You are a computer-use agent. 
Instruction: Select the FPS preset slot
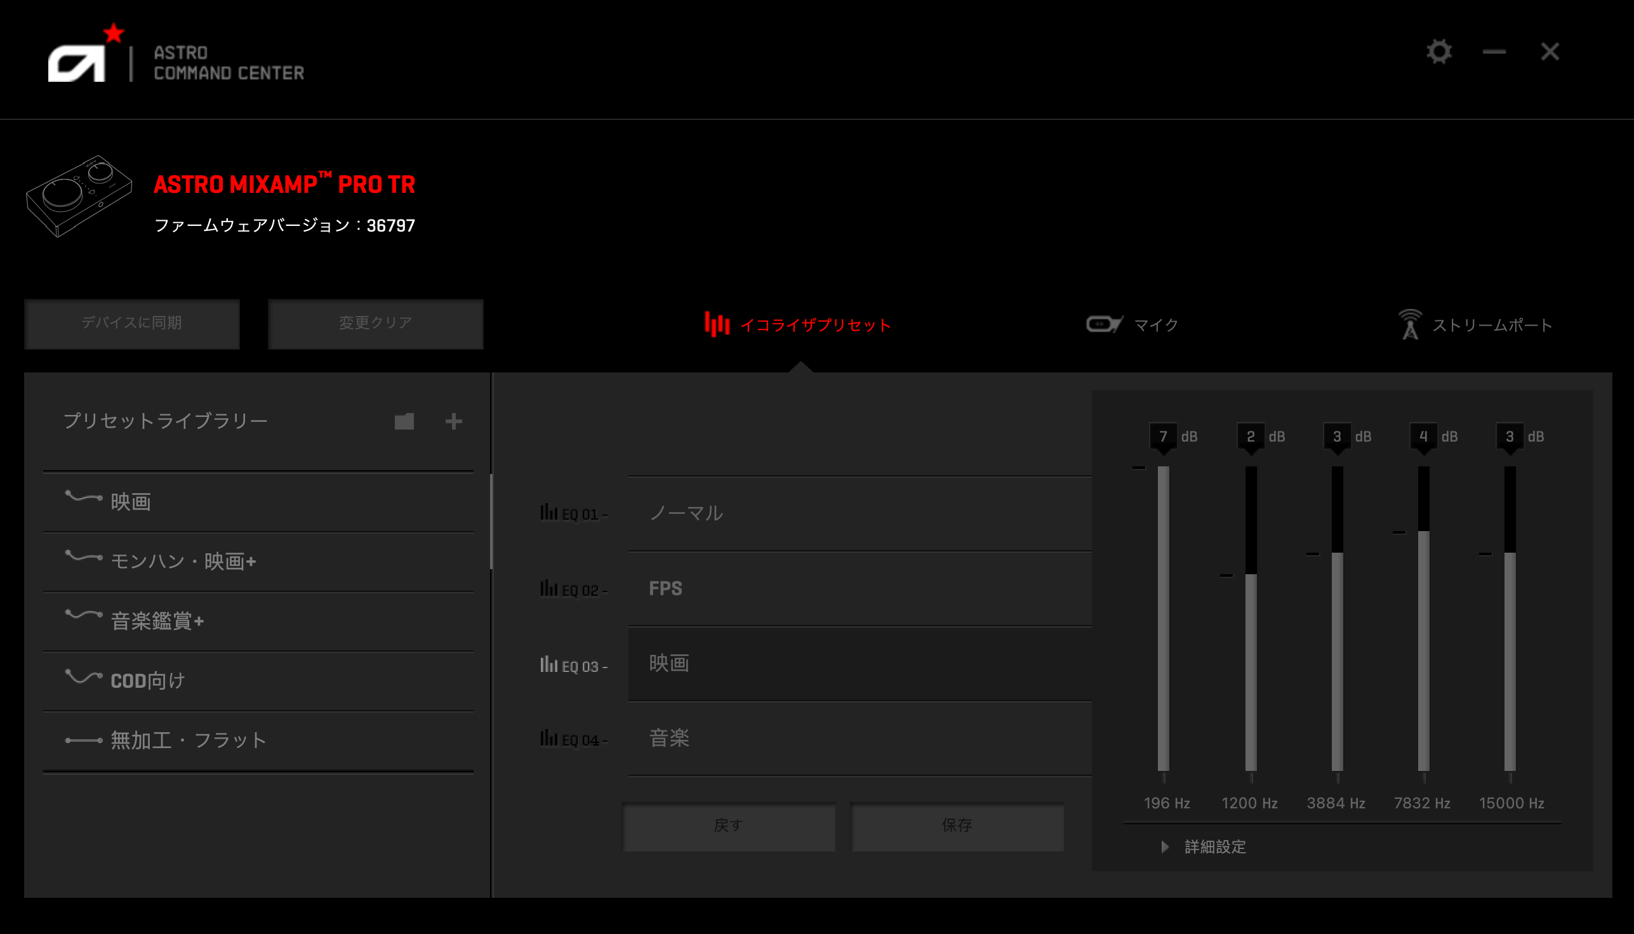(859, 588)
